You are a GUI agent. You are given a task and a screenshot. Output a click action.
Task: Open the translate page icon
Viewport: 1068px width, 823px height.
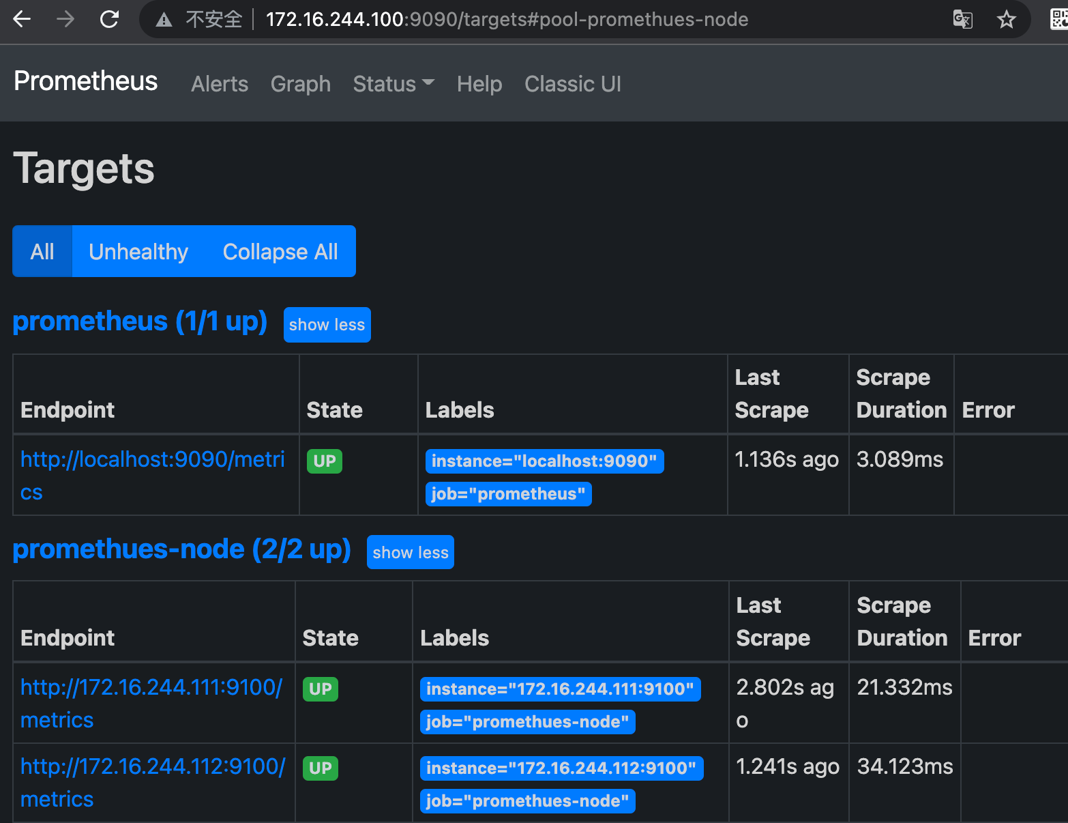tap(962, 19)
